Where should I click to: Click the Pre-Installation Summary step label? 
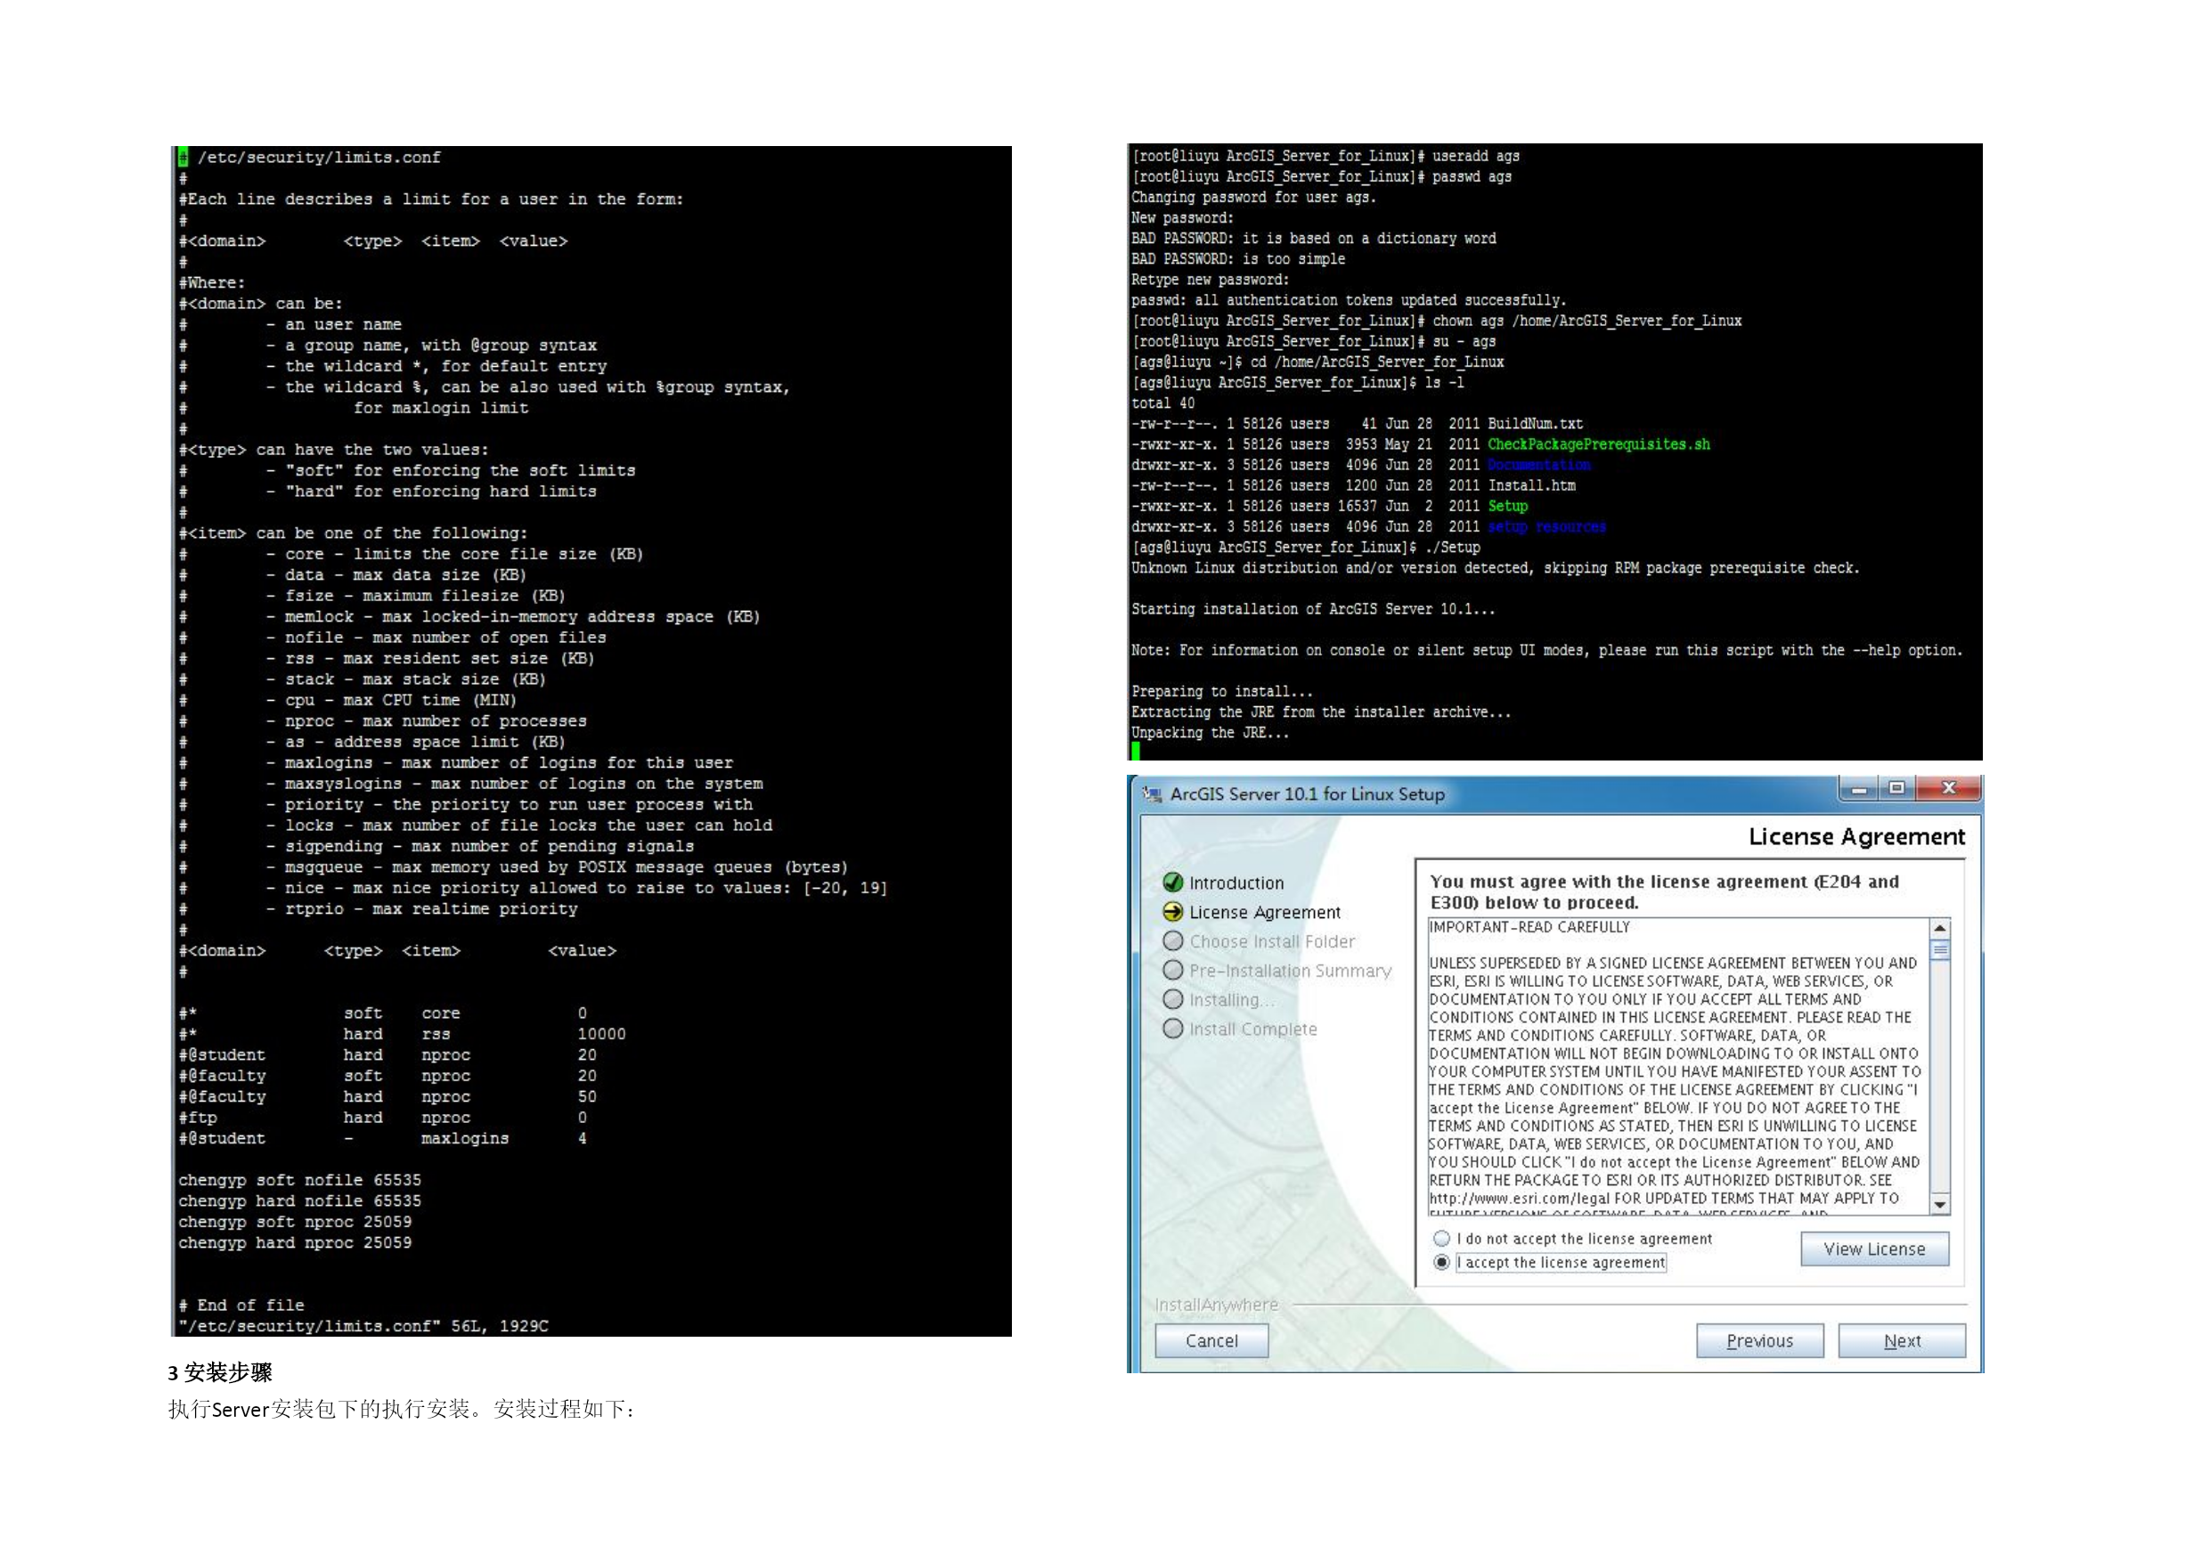click(1290, 971)
